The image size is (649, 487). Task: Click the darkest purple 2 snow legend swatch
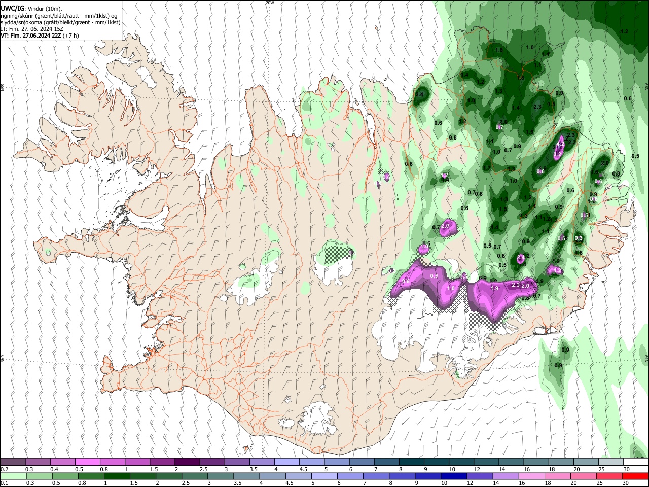click(187, 462)
